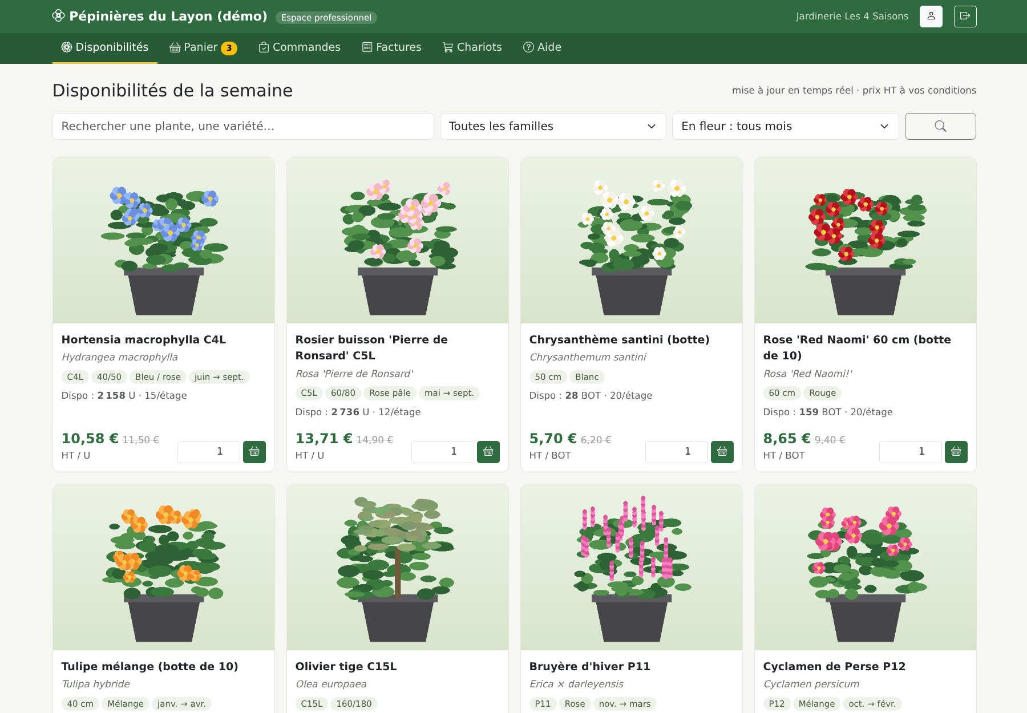Click the 'Espace professionnel' badge
This screenshot has height=713, width=1027.
tap(326, 18)
